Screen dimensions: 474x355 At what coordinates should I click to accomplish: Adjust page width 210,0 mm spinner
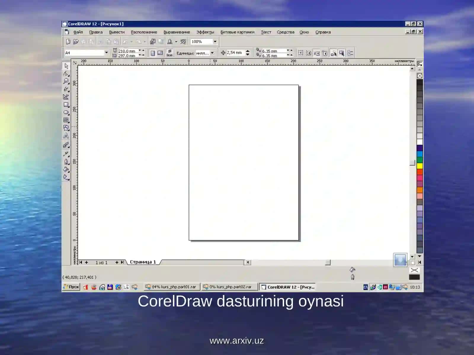(142, 51)
